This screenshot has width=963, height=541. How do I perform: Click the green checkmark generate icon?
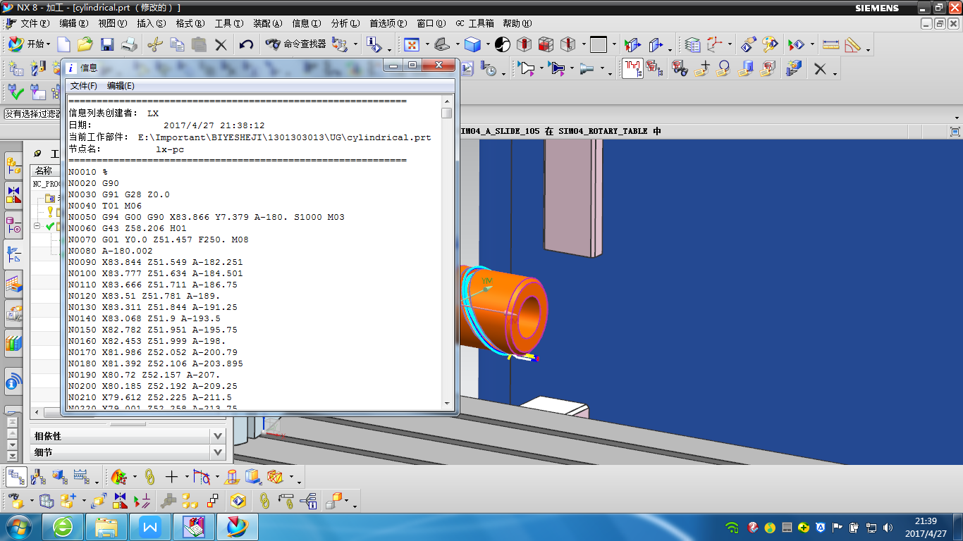click(16, 92)
